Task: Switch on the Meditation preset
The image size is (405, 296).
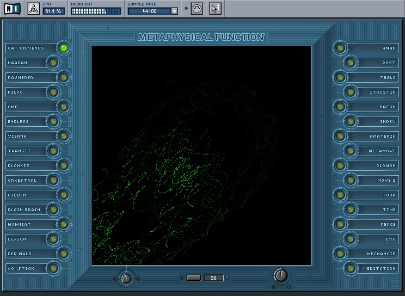Action: tap(351, 269)
